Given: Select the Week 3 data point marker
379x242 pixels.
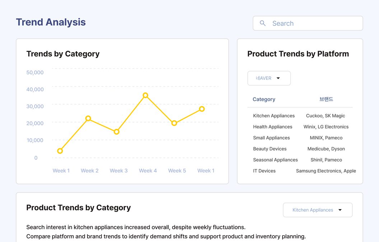Looking at the screenshot, I should [x=117, y=132].
